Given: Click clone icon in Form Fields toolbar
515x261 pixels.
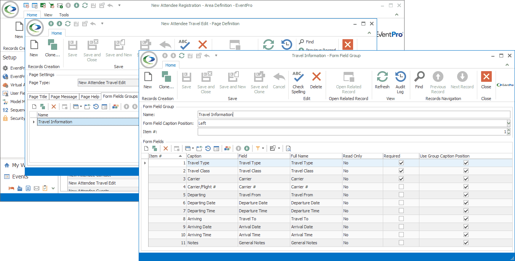Looking at the screenshot, I should pos(155,148).
